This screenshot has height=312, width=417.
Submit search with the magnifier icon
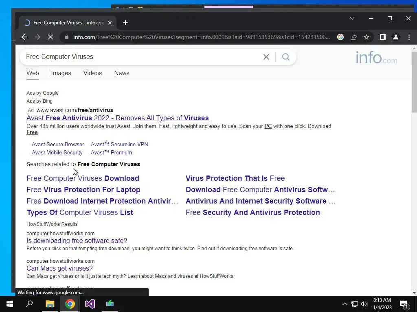tap(286, 57)
